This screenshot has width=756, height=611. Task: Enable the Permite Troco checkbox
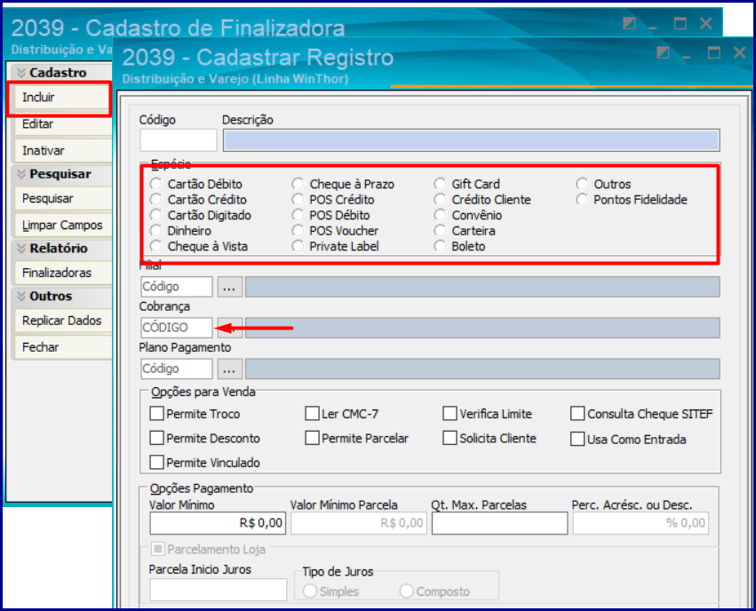(x=156, y=414)
